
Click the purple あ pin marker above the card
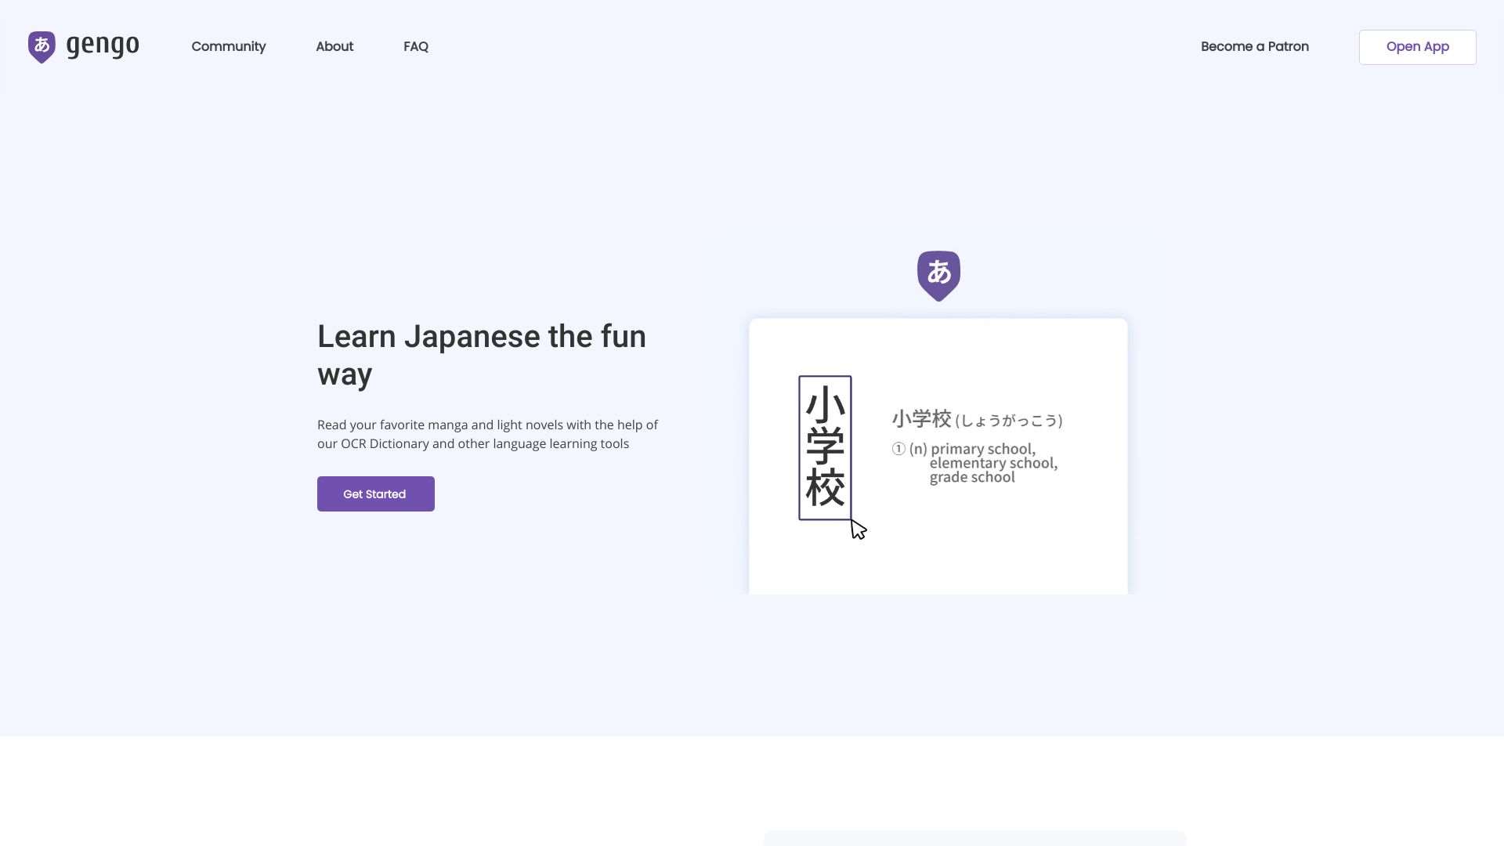(x=938, y=274)
